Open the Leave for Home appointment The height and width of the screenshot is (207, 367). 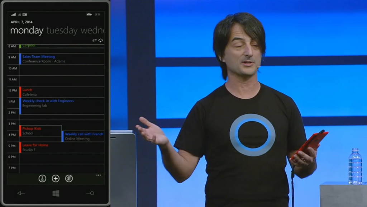[62, 147]
